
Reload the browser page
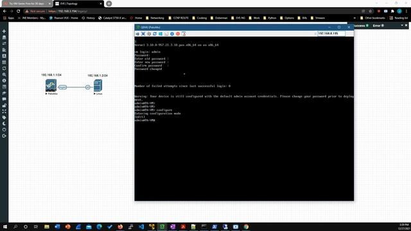[x=19, y=12]
